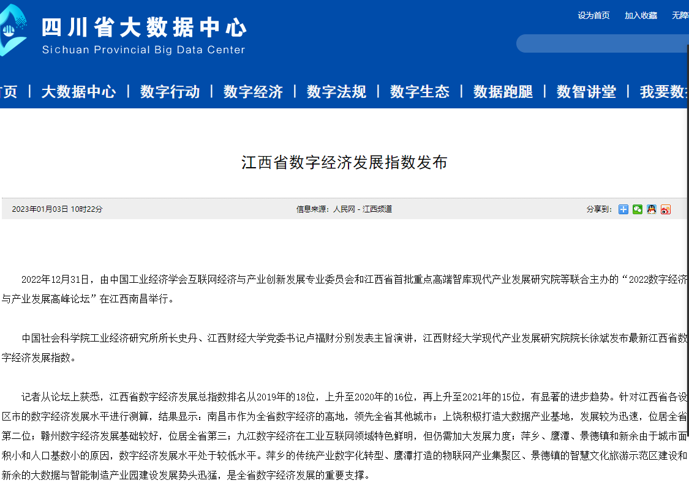Click the 四川省大数据中心 site title text

point(144,28)
